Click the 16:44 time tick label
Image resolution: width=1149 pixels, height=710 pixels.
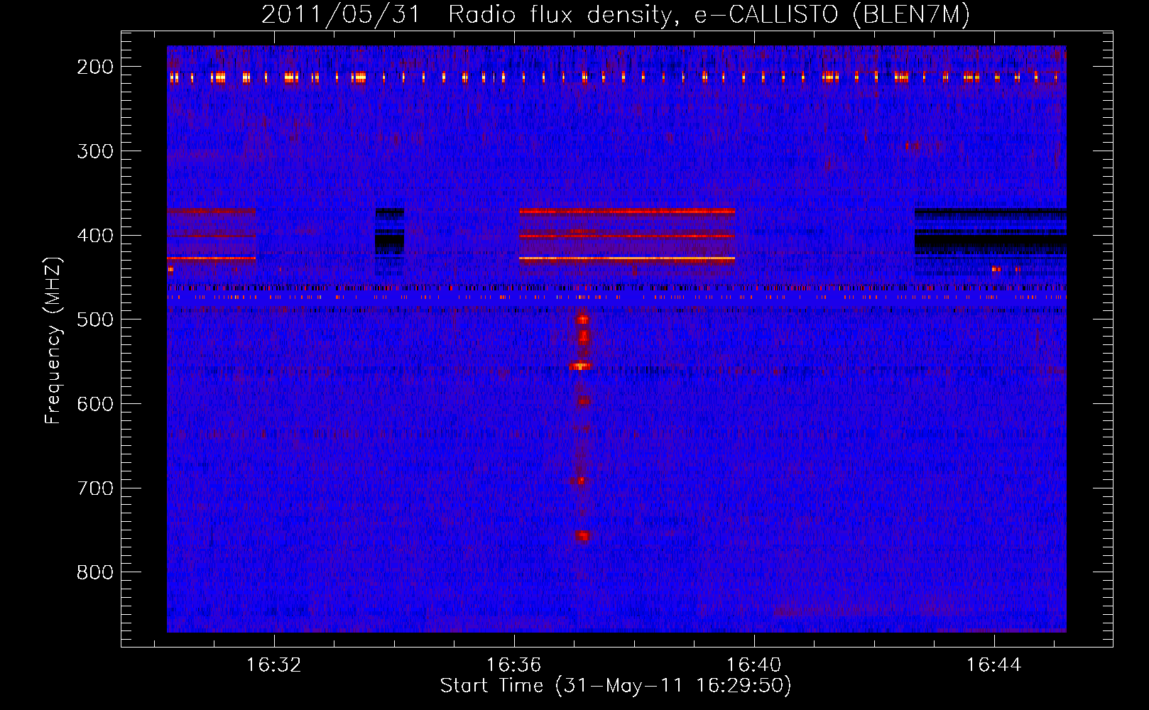click(993, 665)
